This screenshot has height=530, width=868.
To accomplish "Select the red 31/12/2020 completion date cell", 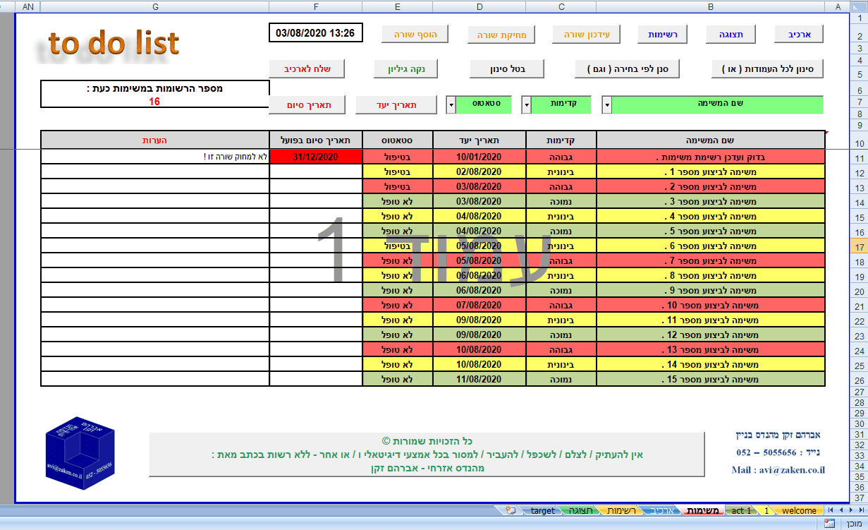I will (316, 157).
